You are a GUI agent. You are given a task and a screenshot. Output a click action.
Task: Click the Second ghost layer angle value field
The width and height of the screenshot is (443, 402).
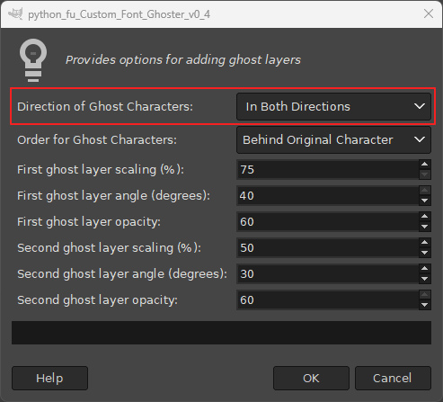[328, 274]
